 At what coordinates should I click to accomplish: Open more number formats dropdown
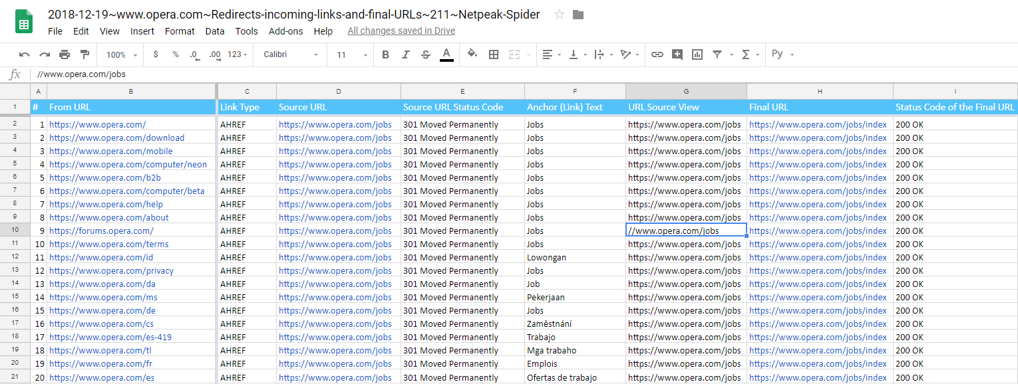pyautogui.click(x=238, y=54)
